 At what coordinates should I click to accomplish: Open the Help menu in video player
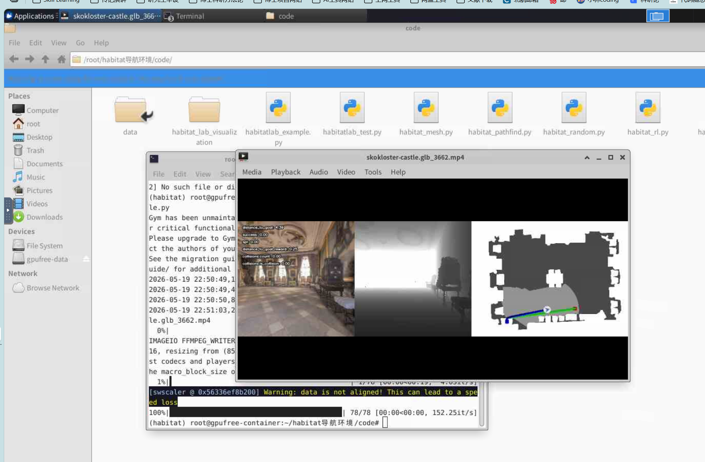tap(398, 172)
